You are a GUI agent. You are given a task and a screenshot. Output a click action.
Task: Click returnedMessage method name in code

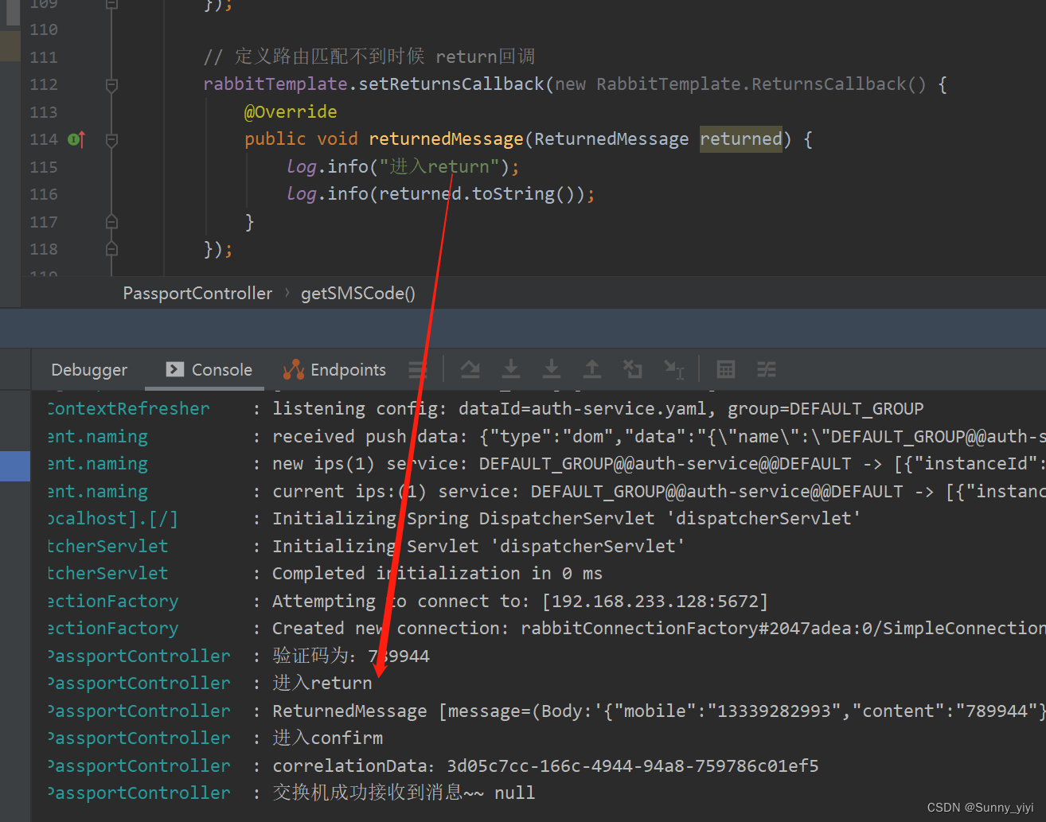coord(446,139)
